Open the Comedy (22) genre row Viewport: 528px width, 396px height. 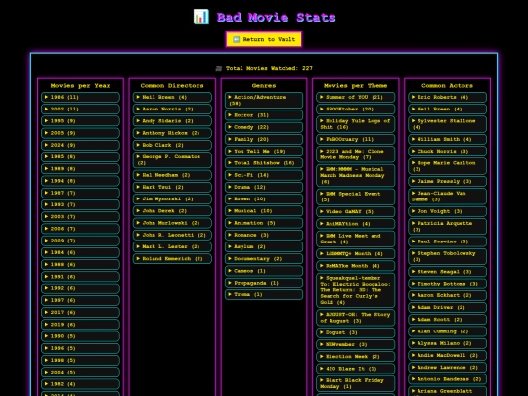(264, 127)
